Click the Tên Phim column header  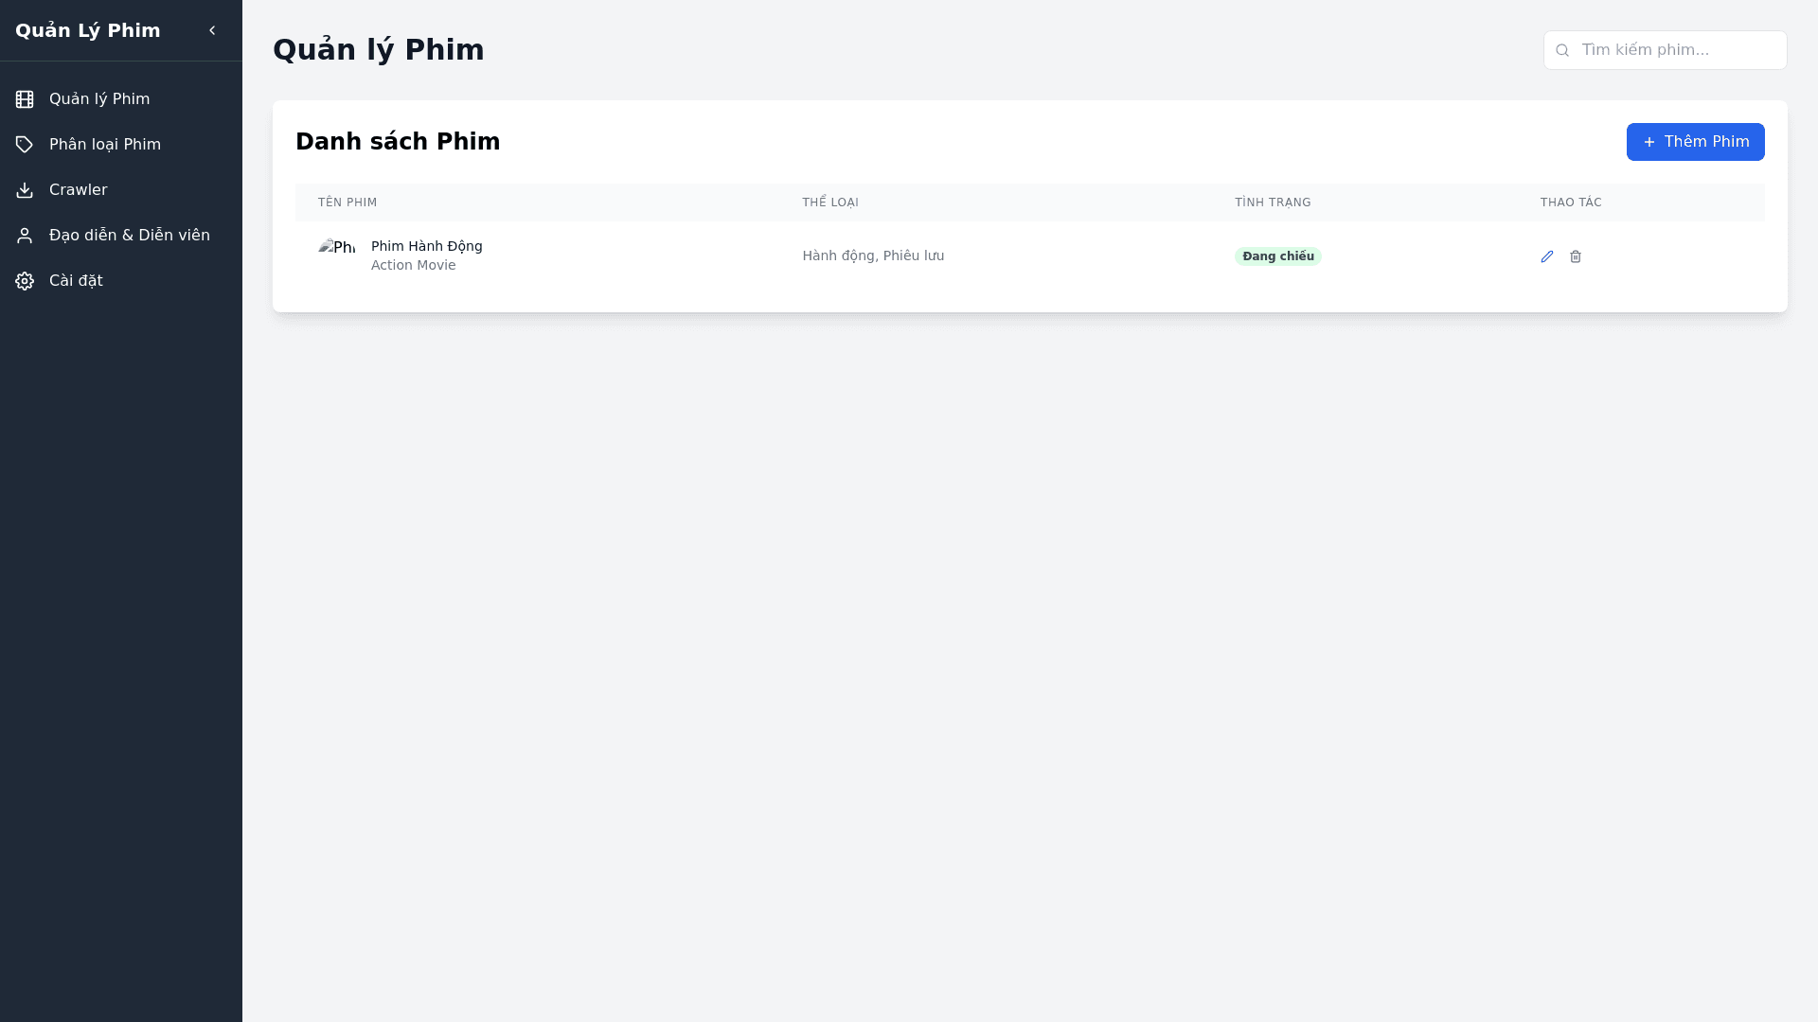(x=348, y=203)
